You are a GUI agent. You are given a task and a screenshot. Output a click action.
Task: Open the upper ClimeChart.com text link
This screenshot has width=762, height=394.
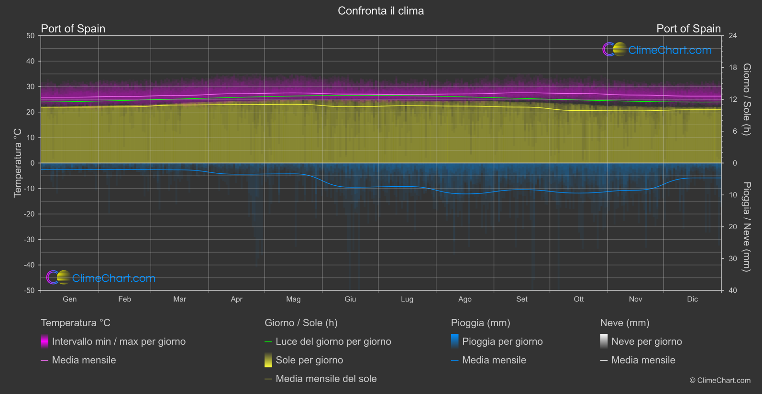[x=670, y=50]
